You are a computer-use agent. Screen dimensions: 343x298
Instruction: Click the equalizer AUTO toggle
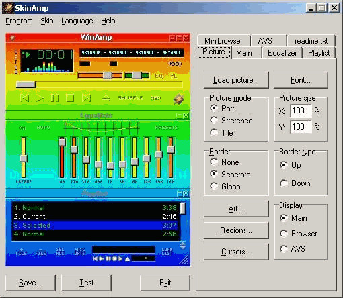[44, 128]
